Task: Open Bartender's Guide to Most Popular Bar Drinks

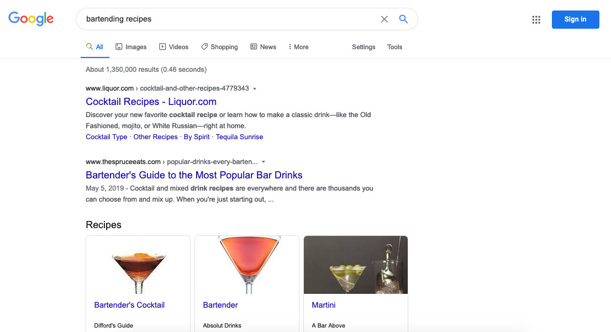Action: (194, 175)
